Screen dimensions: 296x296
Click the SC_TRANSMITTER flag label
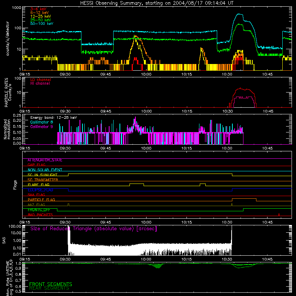[x=43, y=180]
